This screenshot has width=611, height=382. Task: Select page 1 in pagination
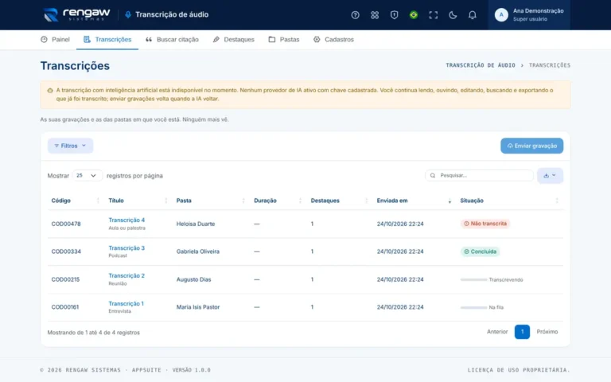click(522, 332)
